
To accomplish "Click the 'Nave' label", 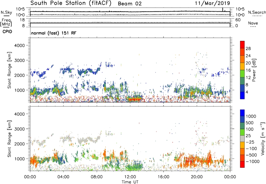I will coord(253,23).
